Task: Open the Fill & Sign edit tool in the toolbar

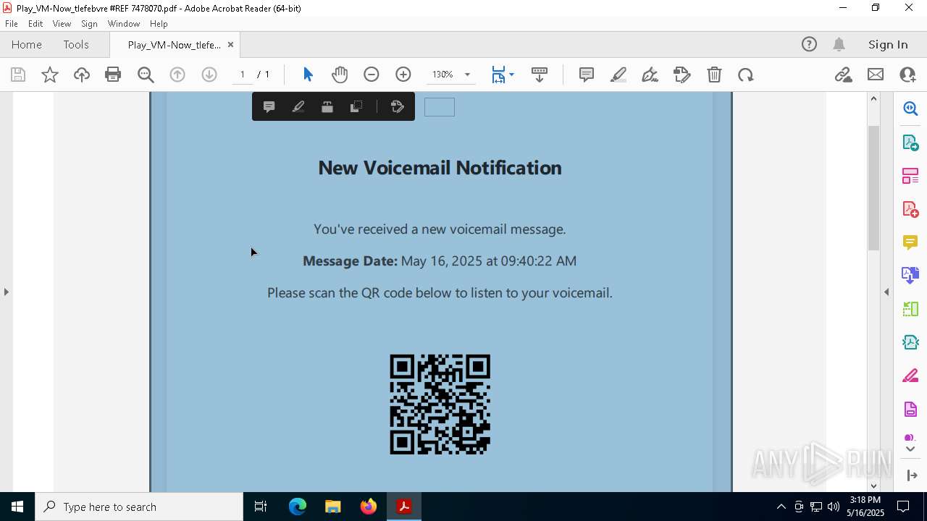Action: coord(682,75)
